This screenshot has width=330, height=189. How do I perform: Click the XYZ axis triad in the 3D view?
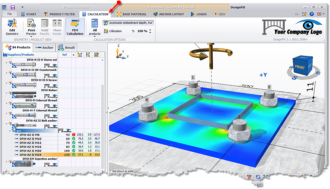tap(121, 53)
